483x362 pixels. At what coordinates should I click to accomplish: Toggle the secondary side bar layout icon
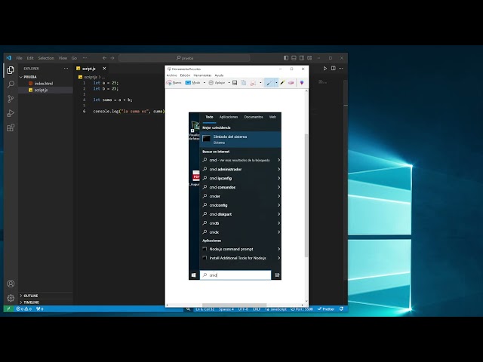[x=302, y=58]
